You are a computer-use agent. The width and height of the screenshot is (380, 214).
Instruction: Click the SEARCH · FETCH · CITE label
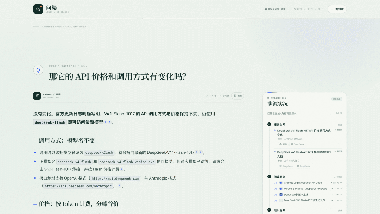[x=309, y=9]
